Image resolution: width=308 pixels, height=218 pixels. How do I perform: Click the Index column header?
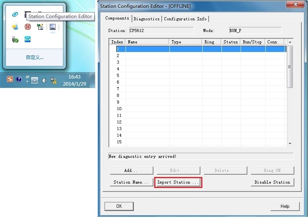point(117,42)
